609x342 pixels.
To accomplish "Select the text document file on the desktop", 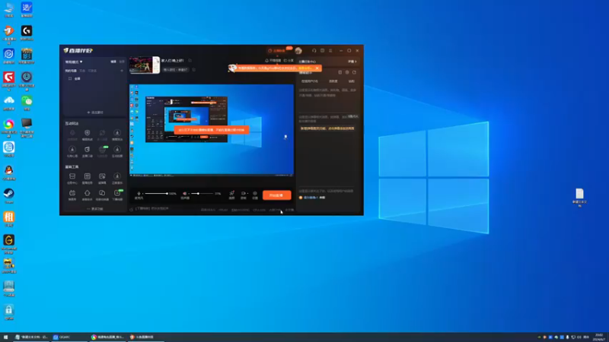I will [579, 198].
